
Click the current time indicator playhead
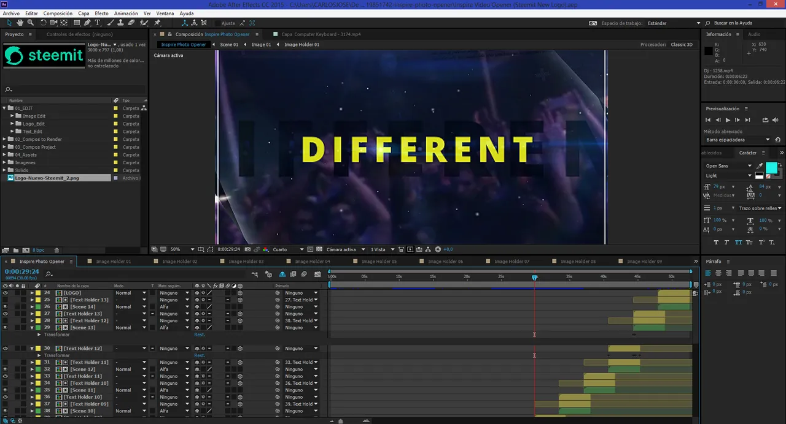(534, 278)
